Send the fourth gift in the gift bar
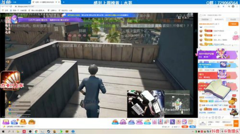Viewport: 240px width, 134px height. (x=139, y=122)
